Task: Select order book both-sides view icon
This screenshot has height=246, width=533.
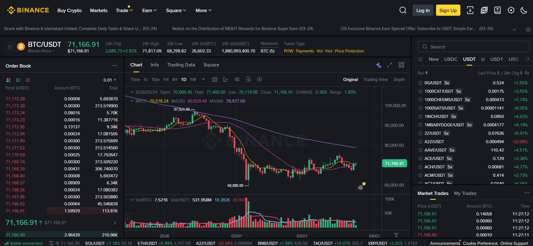Action: (8, 80)
